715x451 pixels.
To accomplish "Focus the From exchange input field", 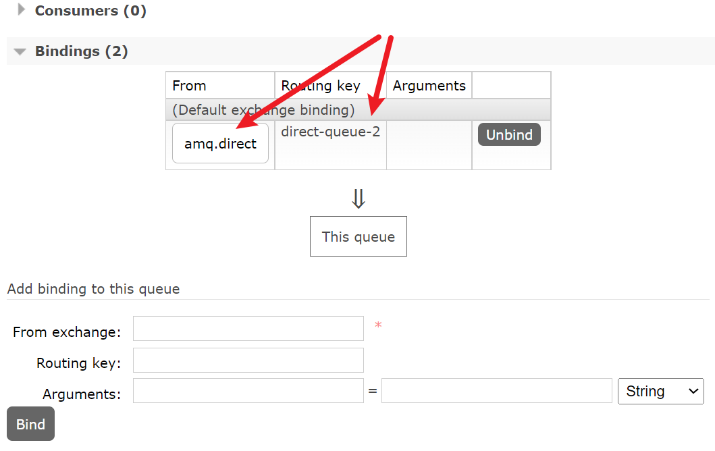I will pos(248,329).
